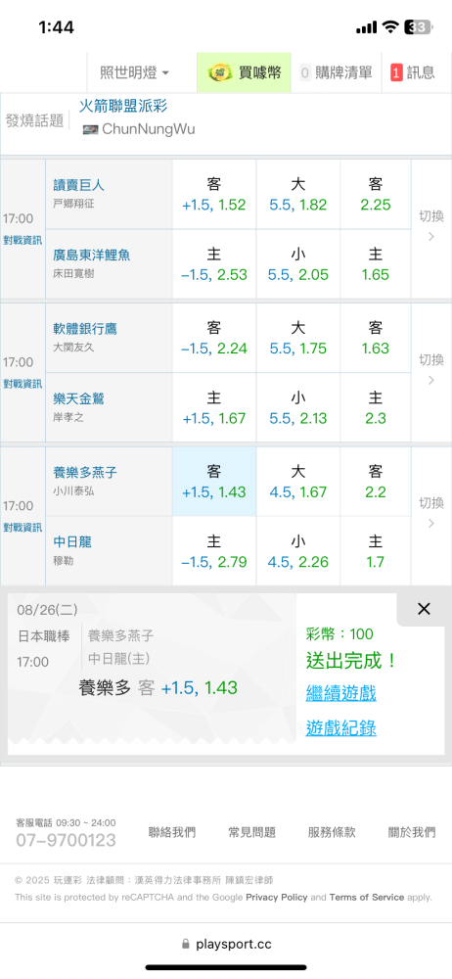Screen dimensions: 452x979
Task: Click the 買噱幣 coin icon
Action: click(x=220, y=72)
